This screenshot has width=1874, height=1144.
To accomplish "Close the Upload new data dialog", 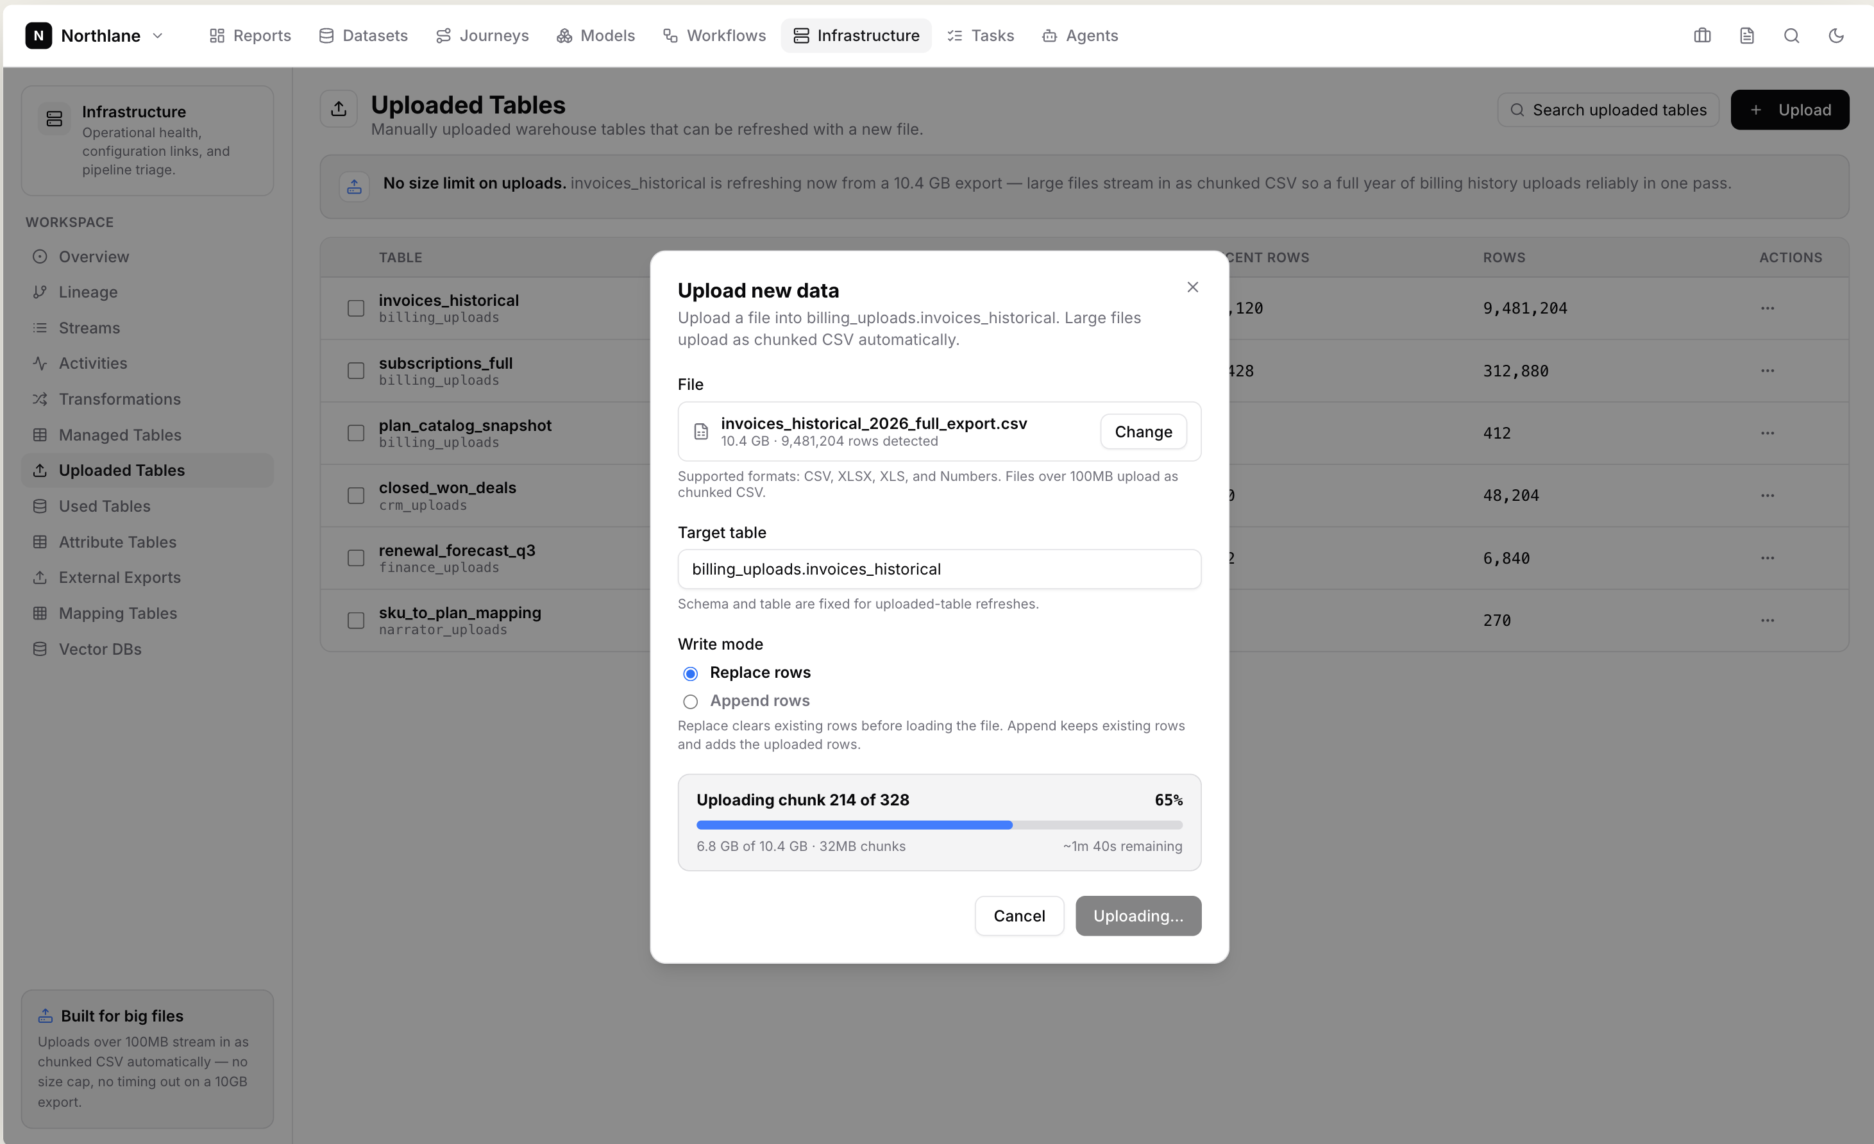I will [1192, 287].
